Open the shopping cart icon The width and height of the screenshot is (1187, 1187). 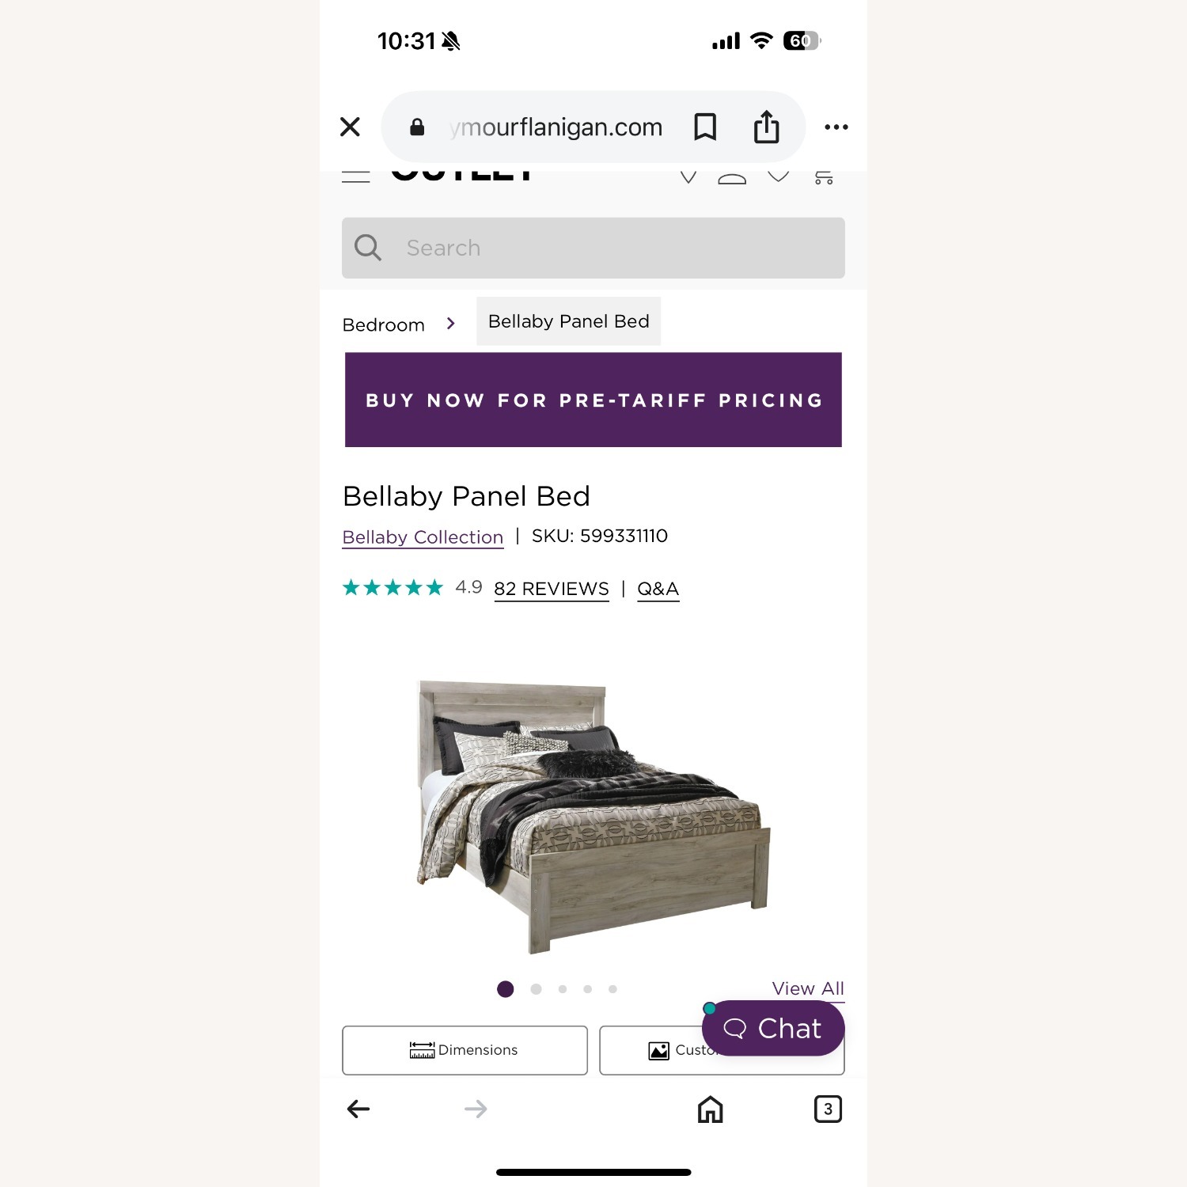823,176
